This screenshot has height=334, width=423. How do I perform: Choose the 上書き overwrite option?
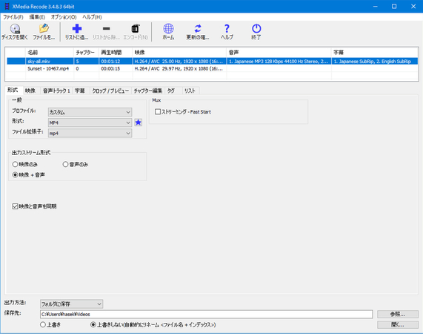point(43,324)
